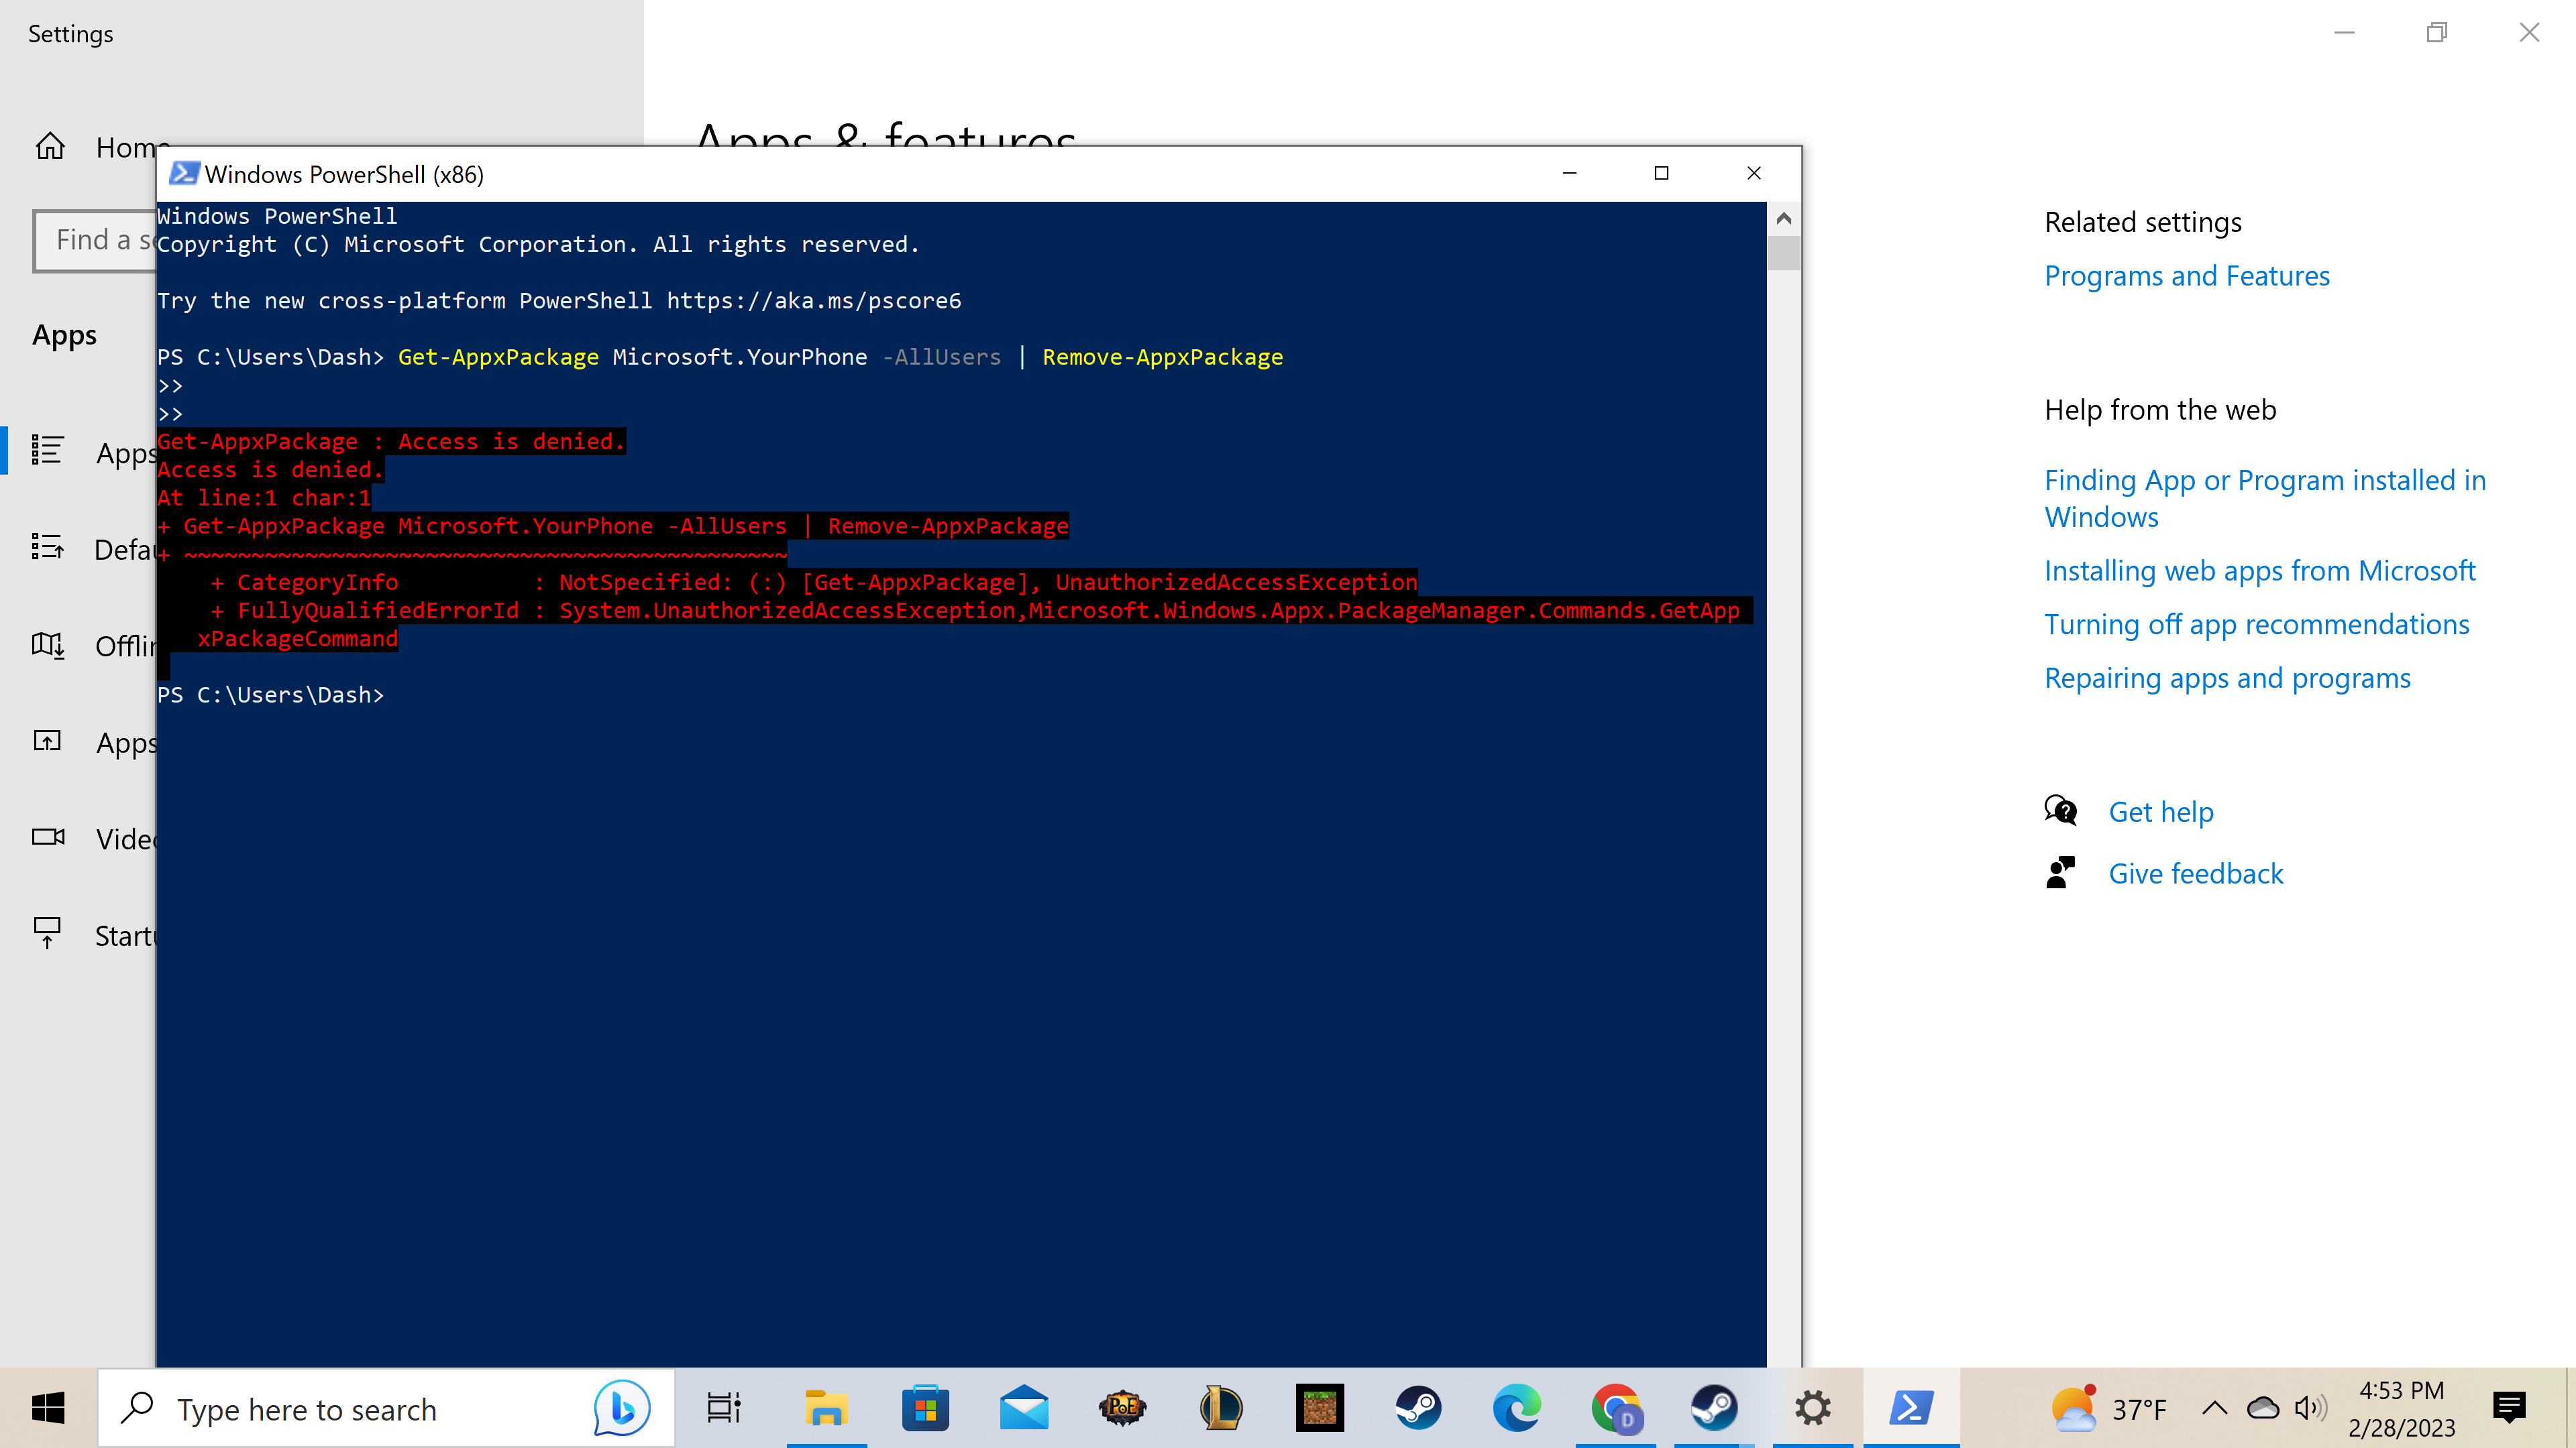Open the Programs and Features link
The width and height of the screenshot is (2576, 1448).
point(2186,276)
